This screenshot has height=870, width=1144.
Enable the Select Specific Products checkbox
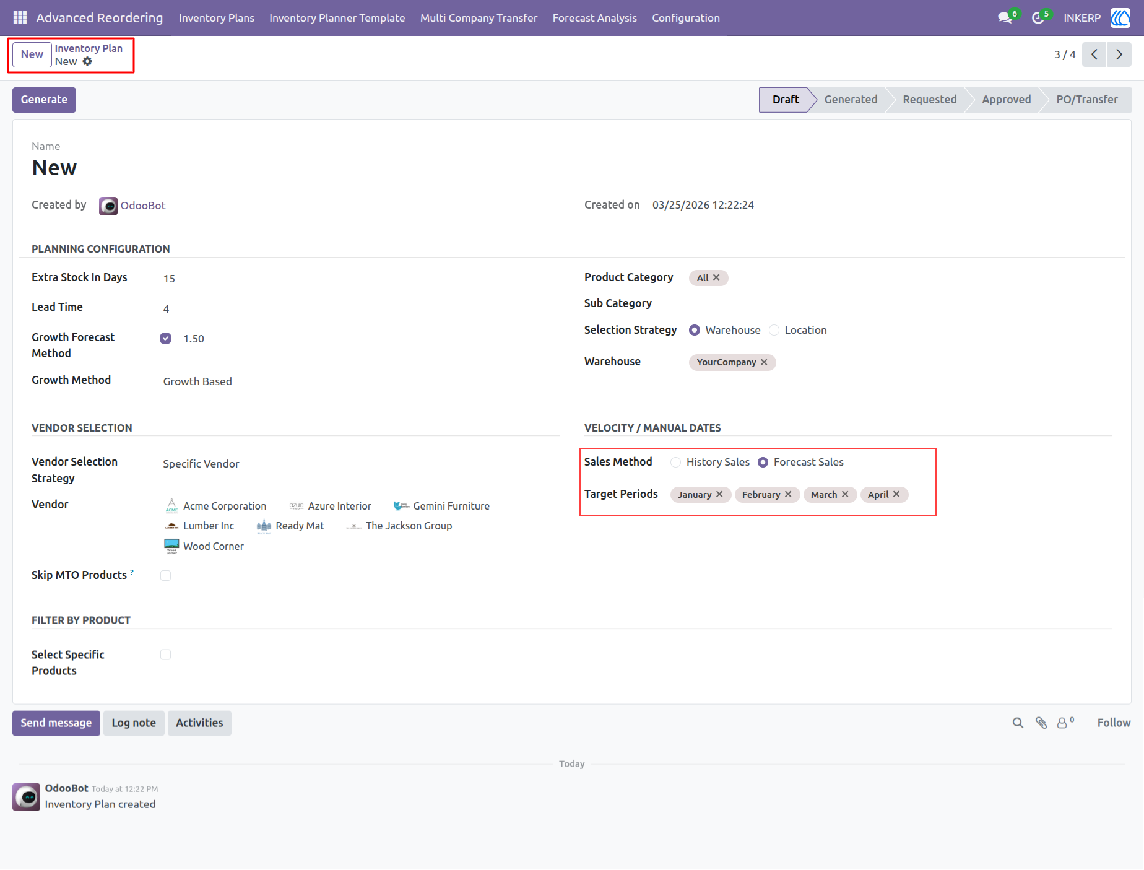(166, 655)
